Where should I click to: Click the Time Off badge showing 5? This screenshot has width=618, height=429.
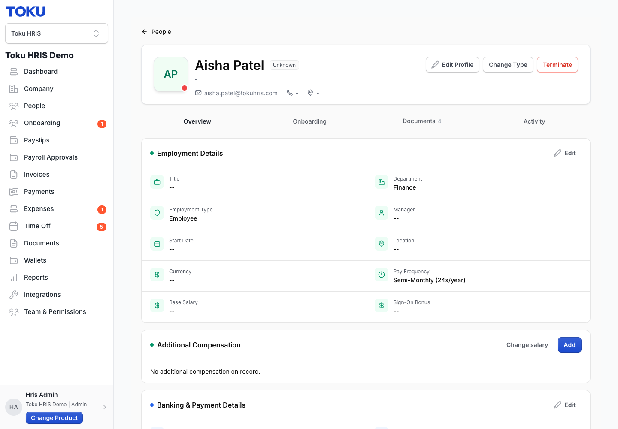(101, 227)
